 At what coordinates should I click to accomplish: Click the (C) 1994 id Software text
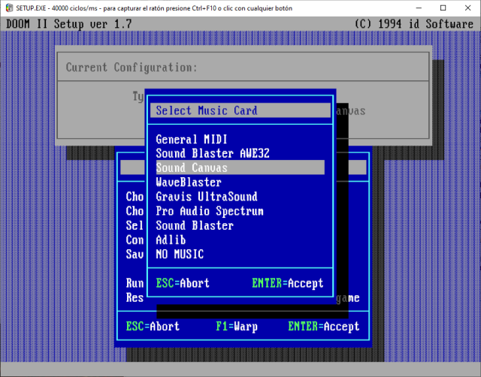[x=414, y=24]
